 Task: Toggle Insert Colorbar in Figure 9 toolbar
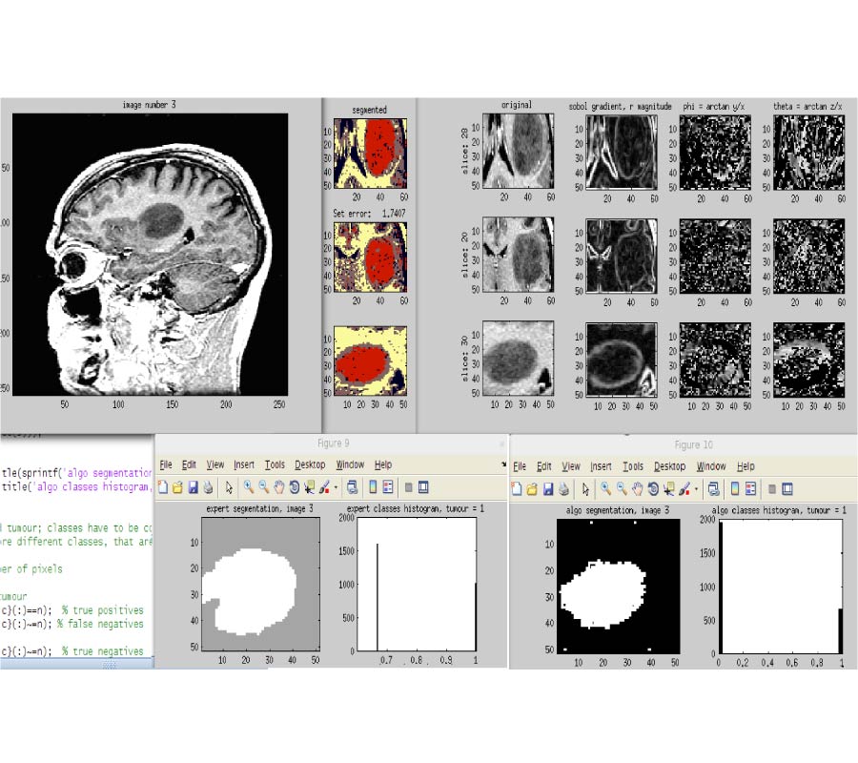[x=373, y=487]
